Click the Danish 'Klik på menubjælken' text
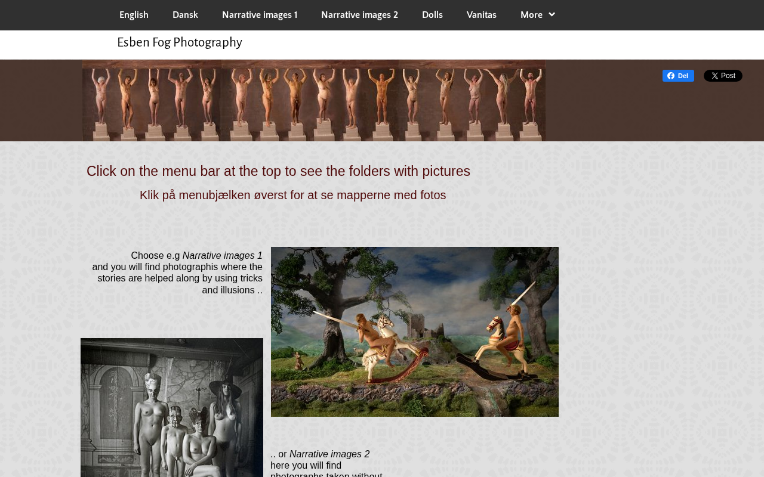 pos(292,195)
